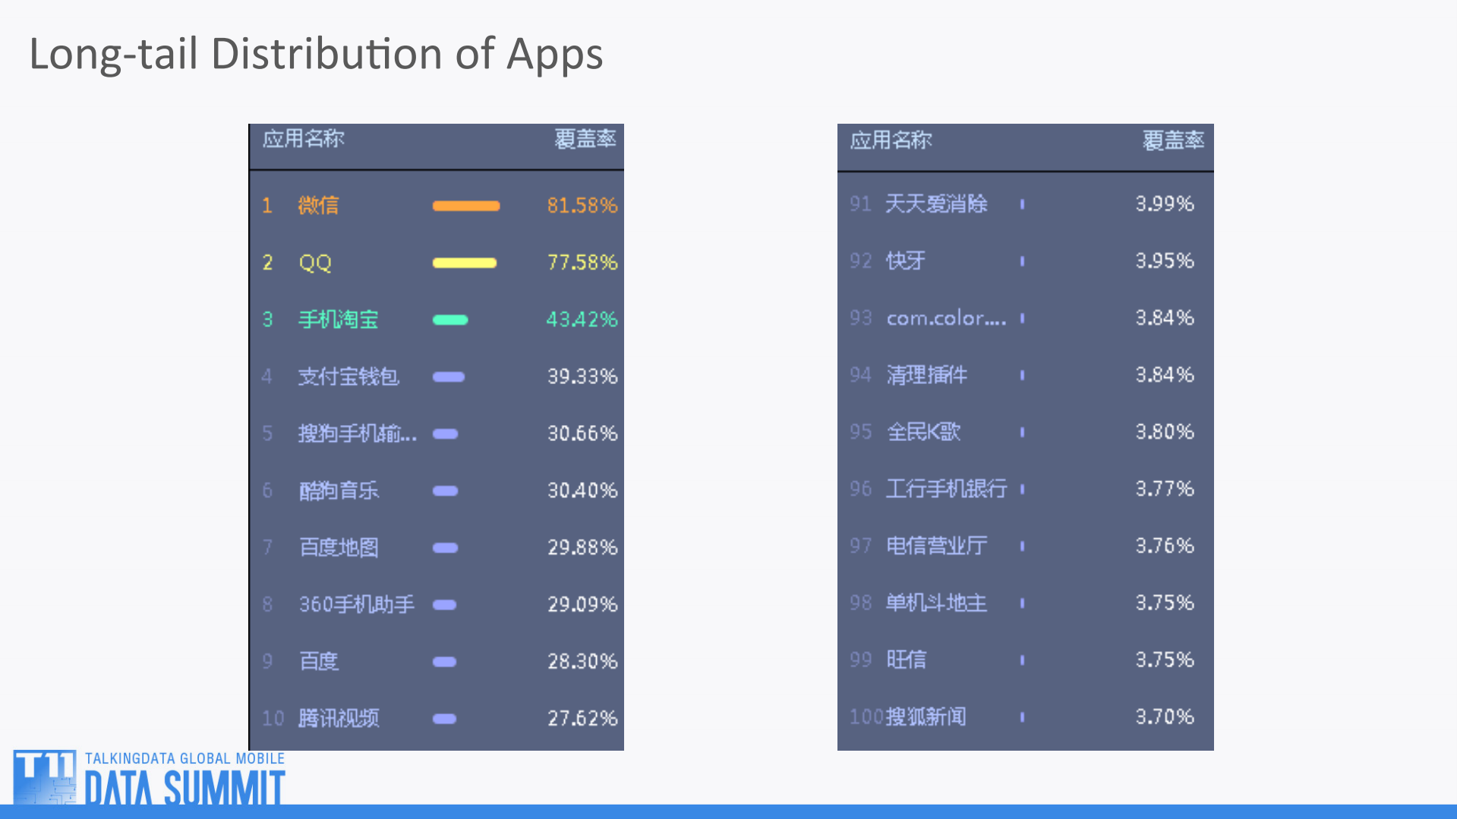Screen dimensions: 1457x819
Task: Toggle the 天天爱消除 row selection
Action: pyautogui.click(x=935, y=203)
